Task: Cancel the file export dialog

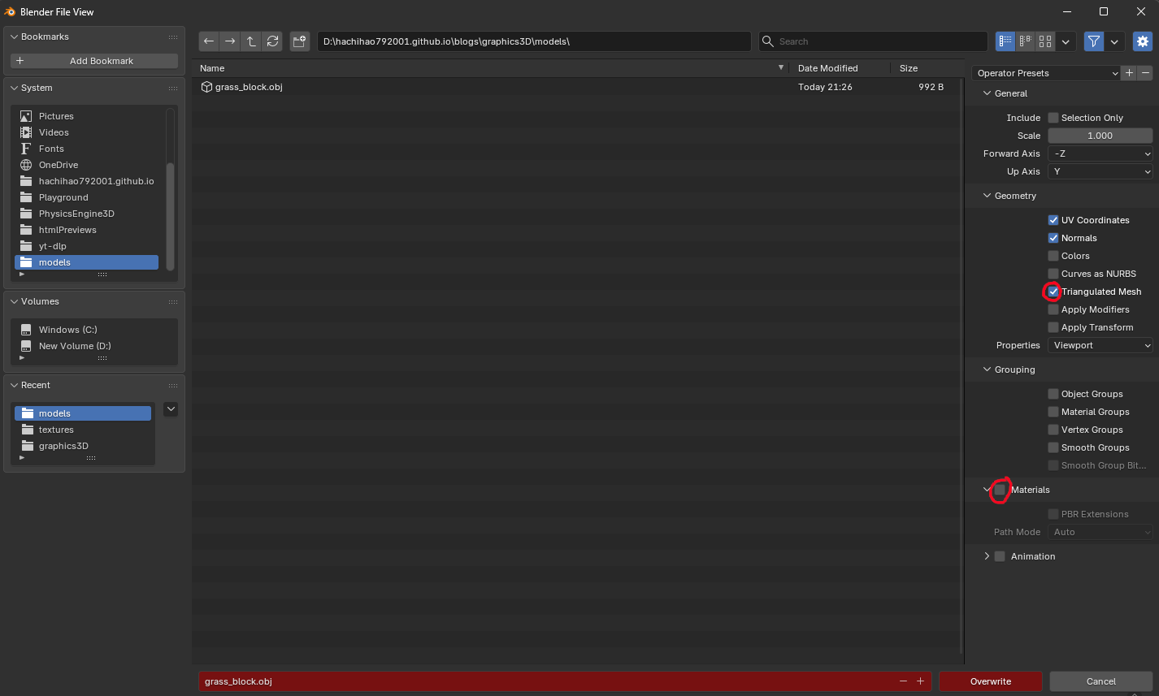Action: pyautogui.click(x=1101, y=681)
